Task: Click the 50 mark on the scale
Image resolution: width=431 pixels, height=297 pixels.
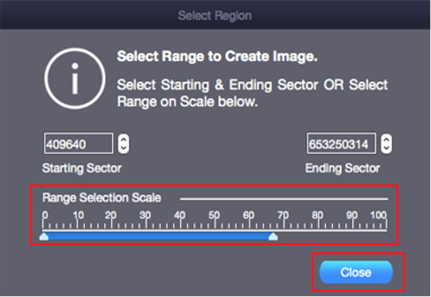Action: tap(214, 215)
